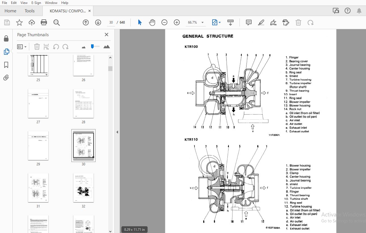Screen dimensions: 366x233
Task: Print the document
Action: [x=44, y=22]
